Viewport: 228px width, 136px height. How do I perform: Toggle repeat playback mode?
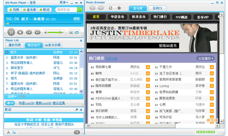(77, 33)
